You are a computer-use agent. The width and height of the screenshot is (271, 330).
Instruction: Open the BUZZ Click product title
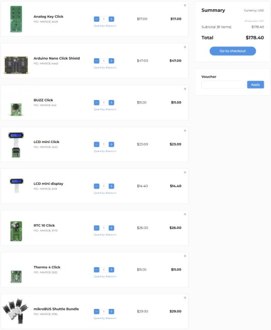(x=43, y=100)
